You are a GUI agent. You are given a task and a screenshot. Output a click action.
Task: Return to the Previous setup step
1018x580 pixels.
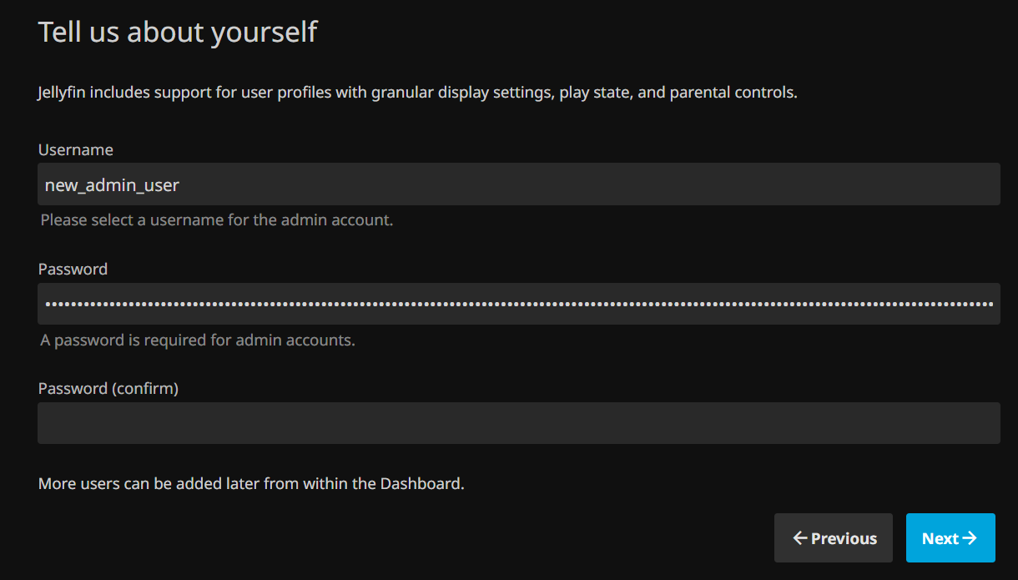click(x=833, y=538)
